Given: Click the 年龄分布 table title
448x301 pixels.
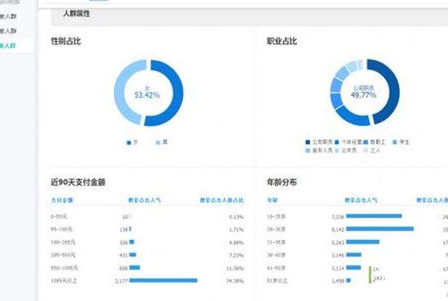Looking at the screenshot, I should [282, 183].
